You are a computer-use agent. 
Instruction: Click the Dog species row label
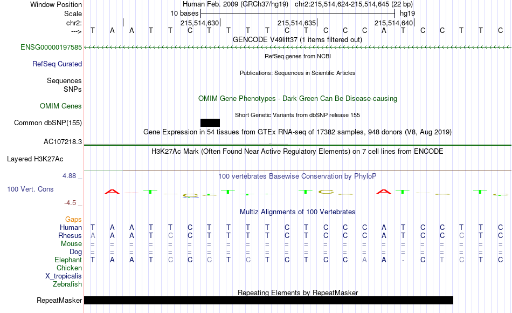(75, 252)
